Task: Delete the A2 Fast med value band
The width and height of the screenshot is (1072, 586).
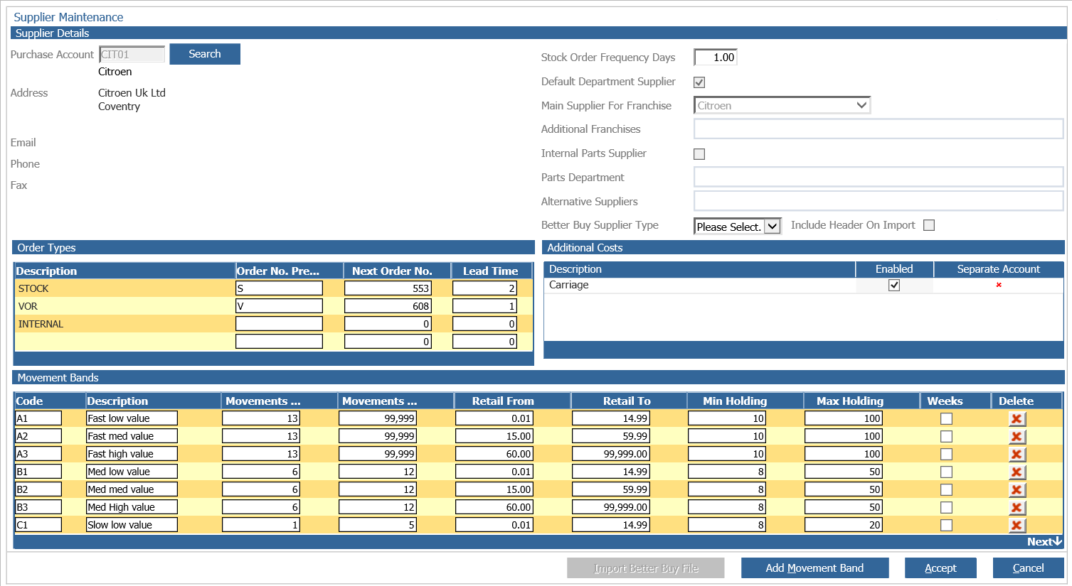Action: click(x=1017, y=437)
